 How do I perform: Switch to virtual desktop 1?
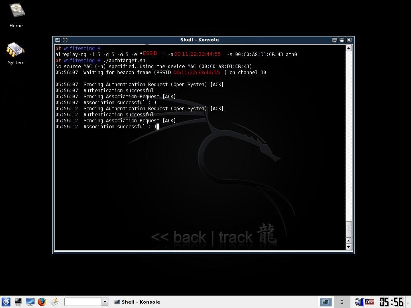(x=326, y=302)
